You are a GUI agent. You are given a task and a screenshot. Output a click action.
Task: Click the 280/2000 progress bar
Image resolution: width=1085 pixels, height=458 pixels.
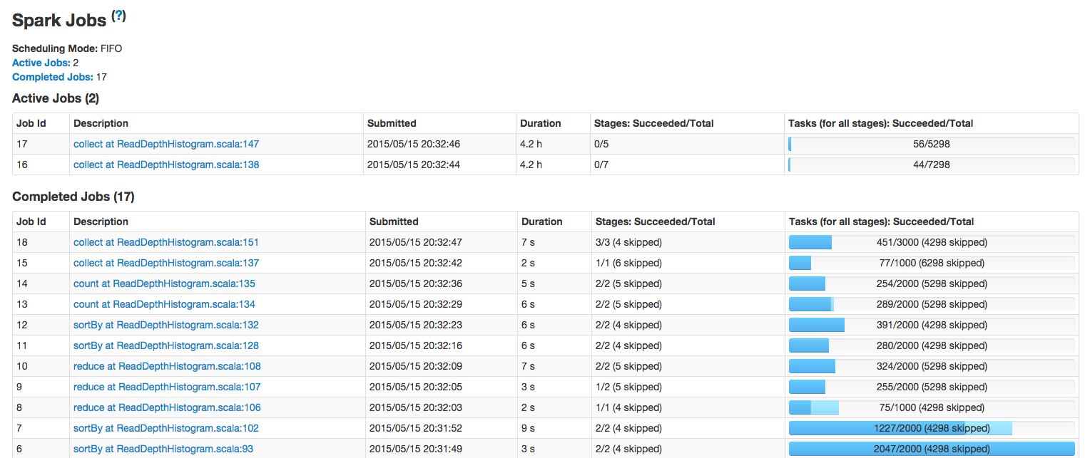tap(931, 345)
